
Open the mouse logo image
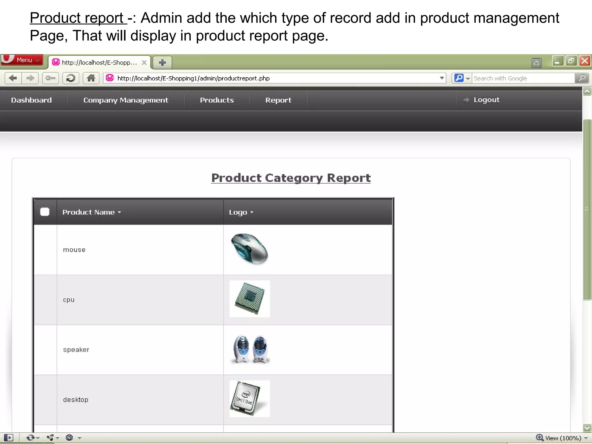tap(250, 249)
